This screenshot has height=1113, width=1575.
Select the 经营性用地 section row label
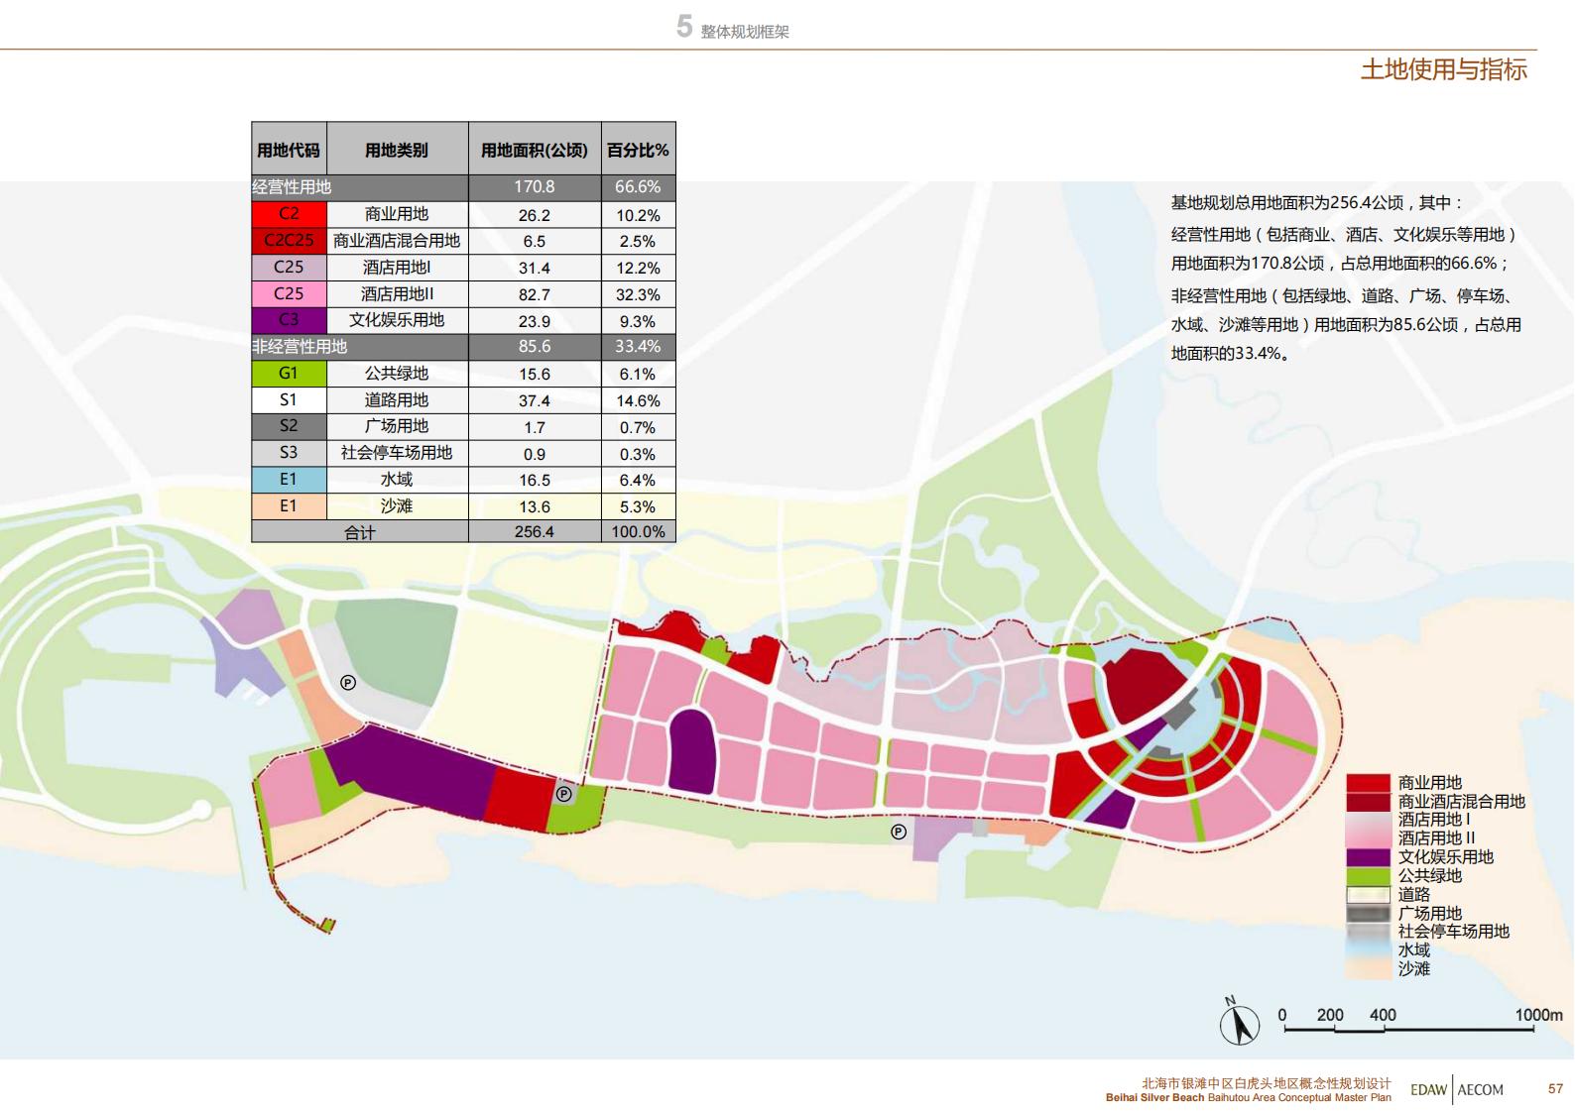pyautogui.click(x=292, y=187)
